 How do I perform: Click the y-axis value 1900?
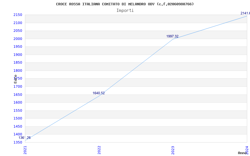18,55
